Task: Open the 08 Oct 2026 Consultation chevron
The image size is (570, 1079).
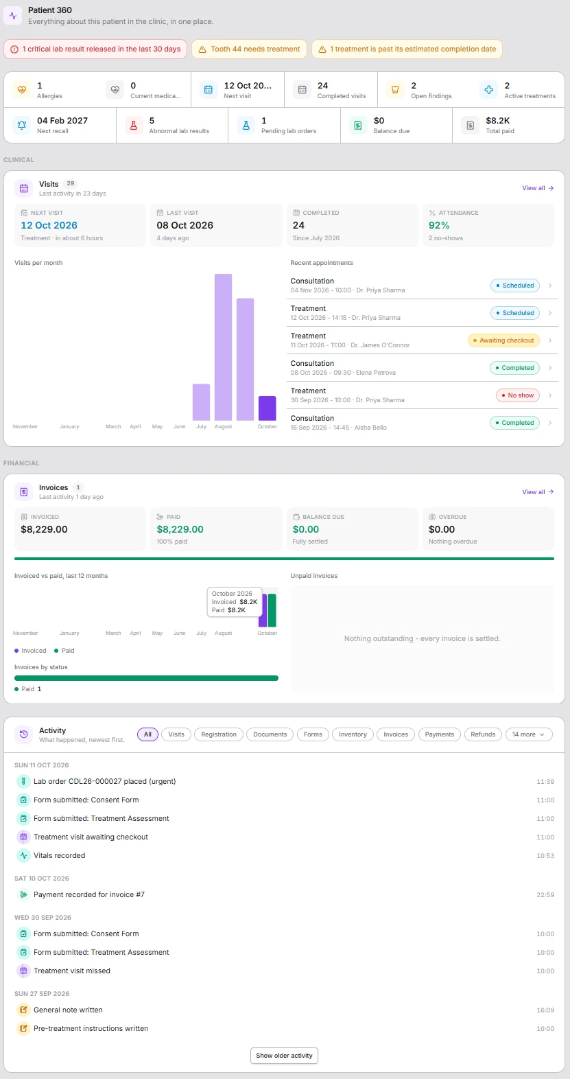Action: (550, 368)
